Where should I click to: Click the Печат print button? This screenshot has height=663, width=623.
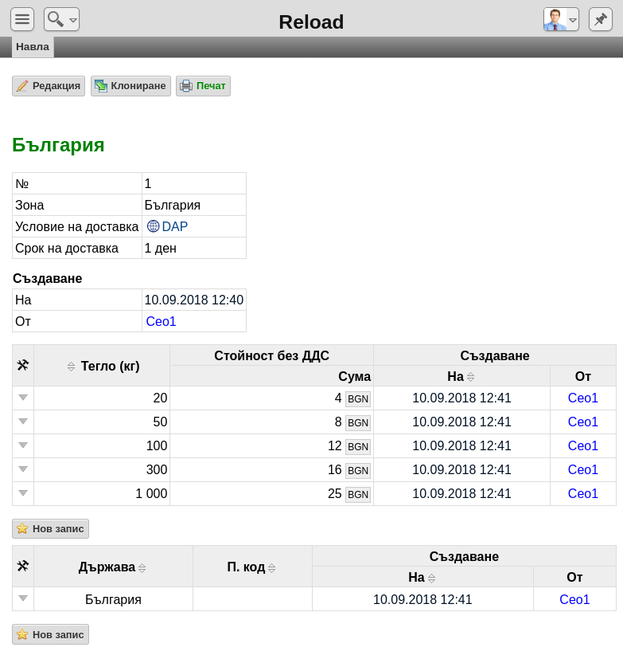[x=203, y=86]
